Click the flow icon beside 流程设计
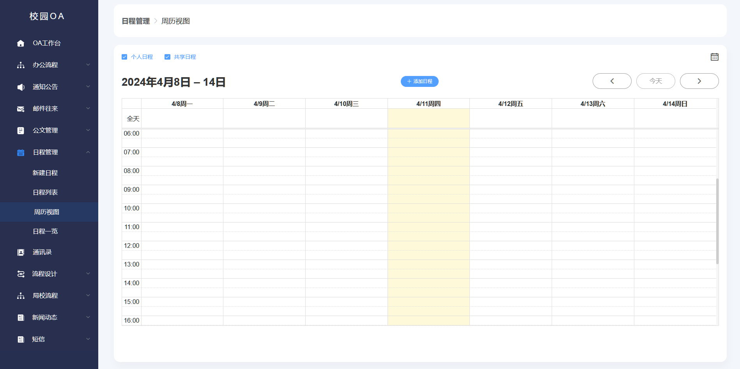The image size is (740, 369). click(x=21, y=274)
